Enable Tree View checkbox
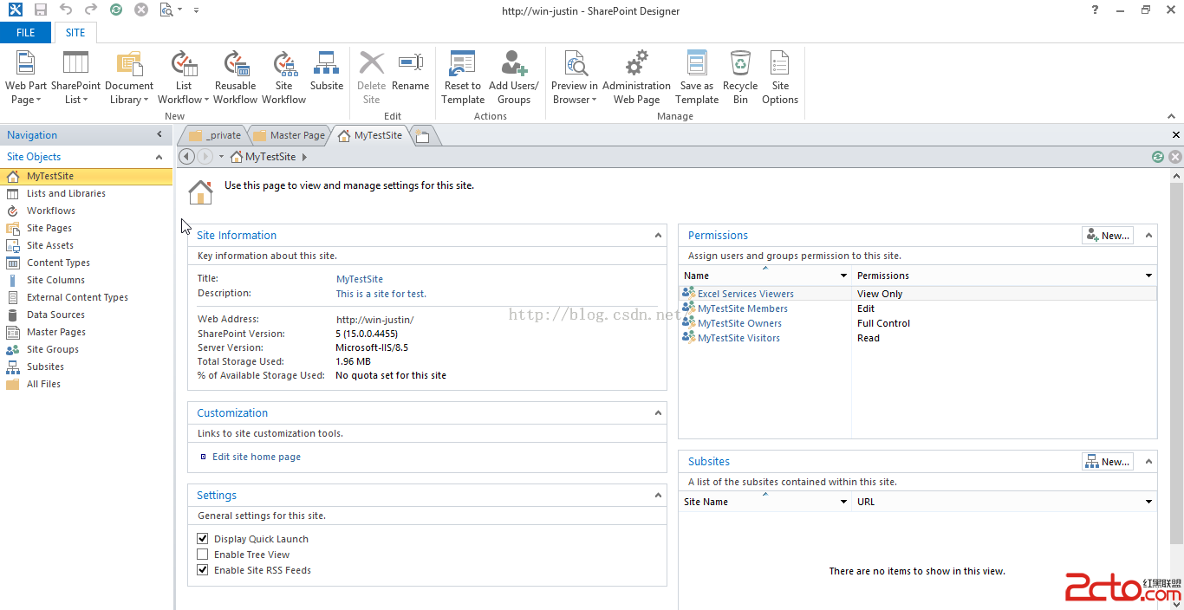Screen dimensions: 1184x610 203,555
